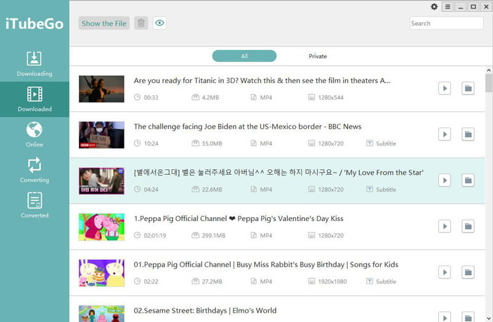Play Busy Miss Rabbit's Busy Birthday video
This screenshot has width=493, height=322.
point(444,272)
